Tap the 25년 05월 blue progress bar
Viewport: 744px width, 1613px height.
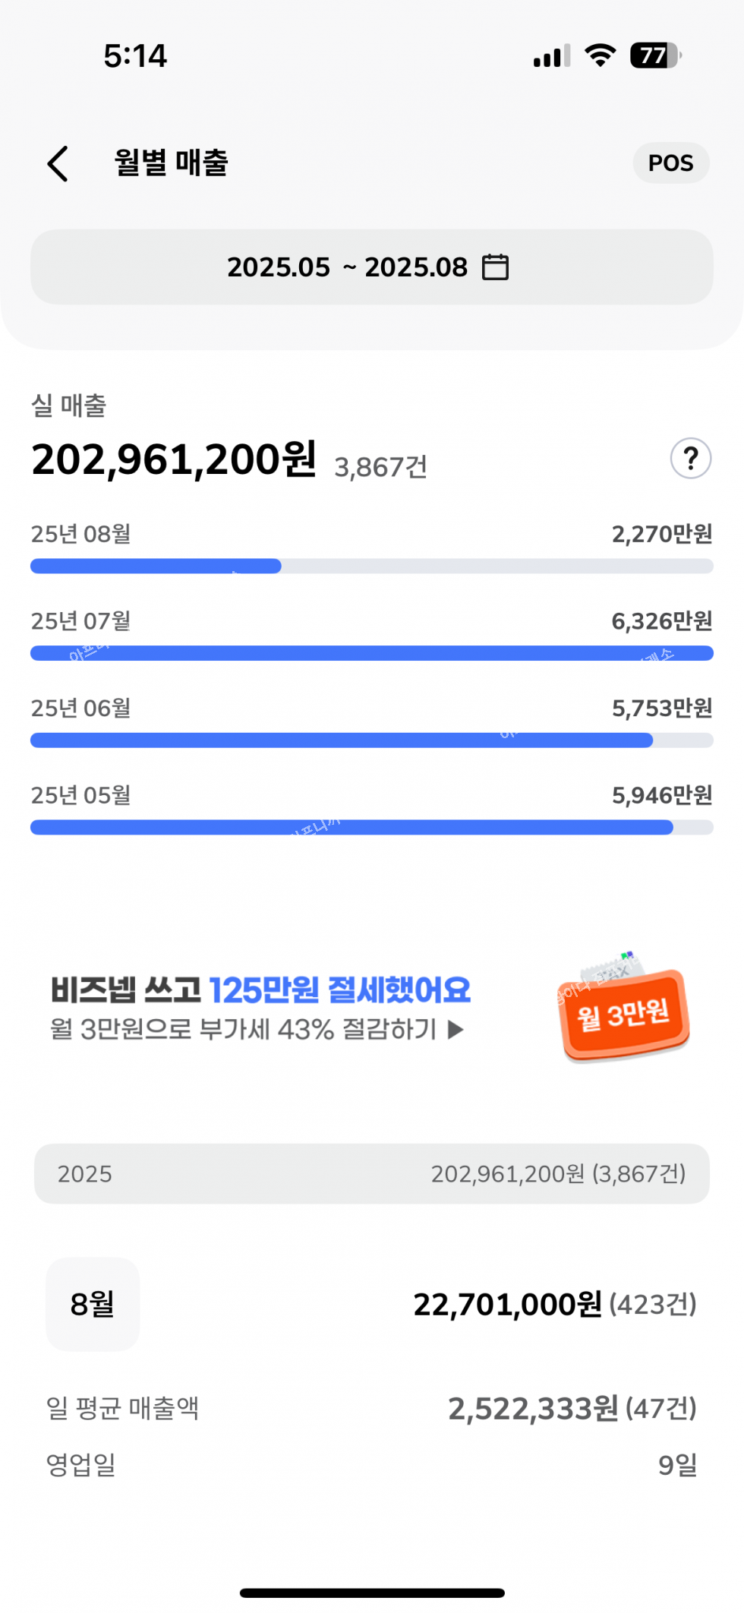[352, 827]
